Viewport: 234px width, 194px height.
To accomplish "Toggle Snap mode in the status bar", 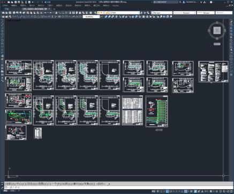I will (x=161, y=191).
